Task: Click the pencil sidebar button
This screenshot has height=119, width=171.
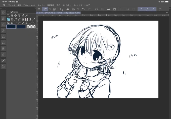Action: pyautogui.click(x=3, y=61)
